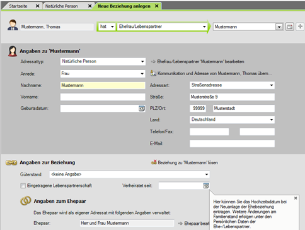Screen dimensions: 305x230
Task: Switch to the Natürliche Person tab
Action: point(62,6)
